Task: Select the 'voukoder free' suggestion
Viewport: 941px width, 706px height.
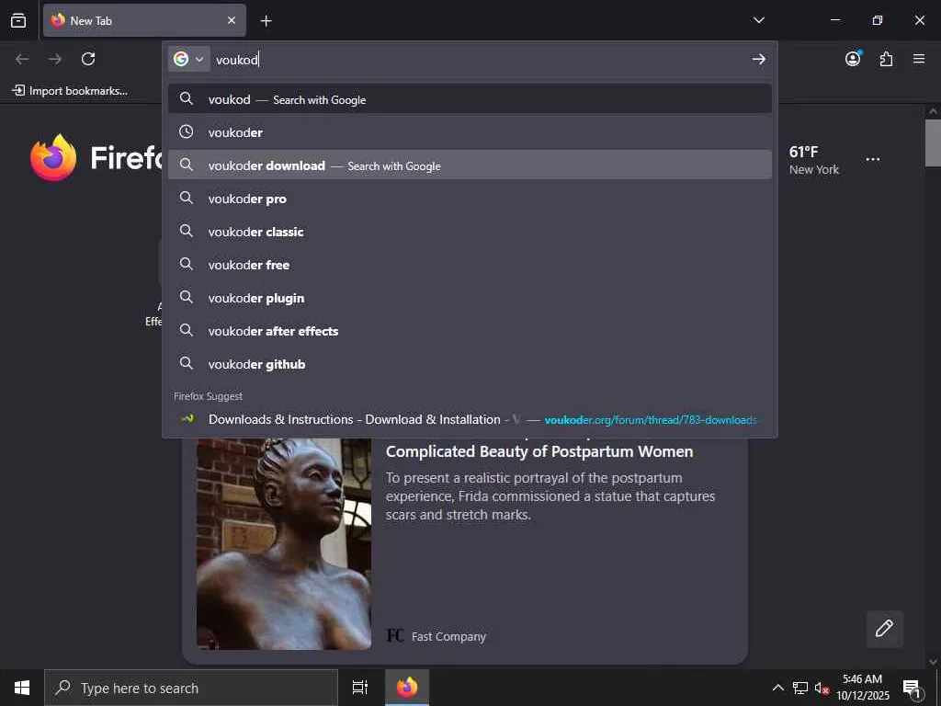Action: (470, 264)
